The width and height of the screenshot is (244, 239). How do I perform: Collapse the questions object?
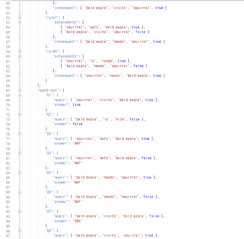[19, 90]
